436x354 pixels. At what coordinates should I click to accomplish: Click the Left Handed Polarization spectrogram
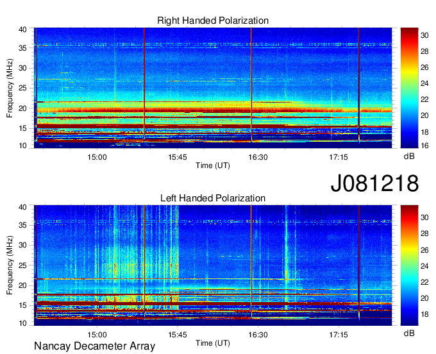point(213,265)
